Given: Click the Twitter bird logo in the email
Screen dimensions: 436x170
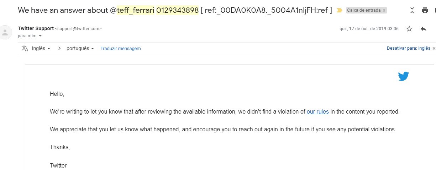Looking at the screenshot, I should coord(403,76).
